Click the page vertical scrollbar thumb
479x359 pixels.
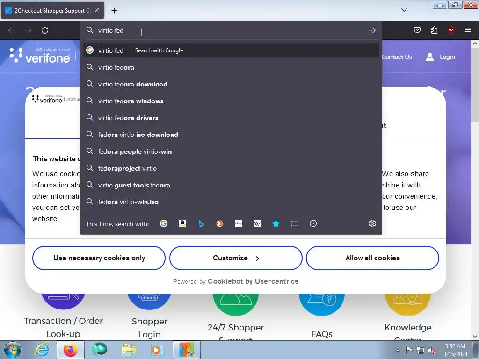click(x=475, y=86)
